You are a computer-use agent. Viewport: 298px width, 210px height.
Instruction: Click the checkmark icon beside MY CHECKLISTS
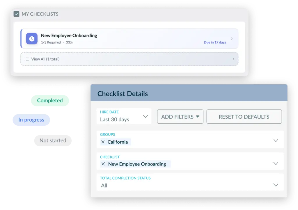[x=17, y=14]
